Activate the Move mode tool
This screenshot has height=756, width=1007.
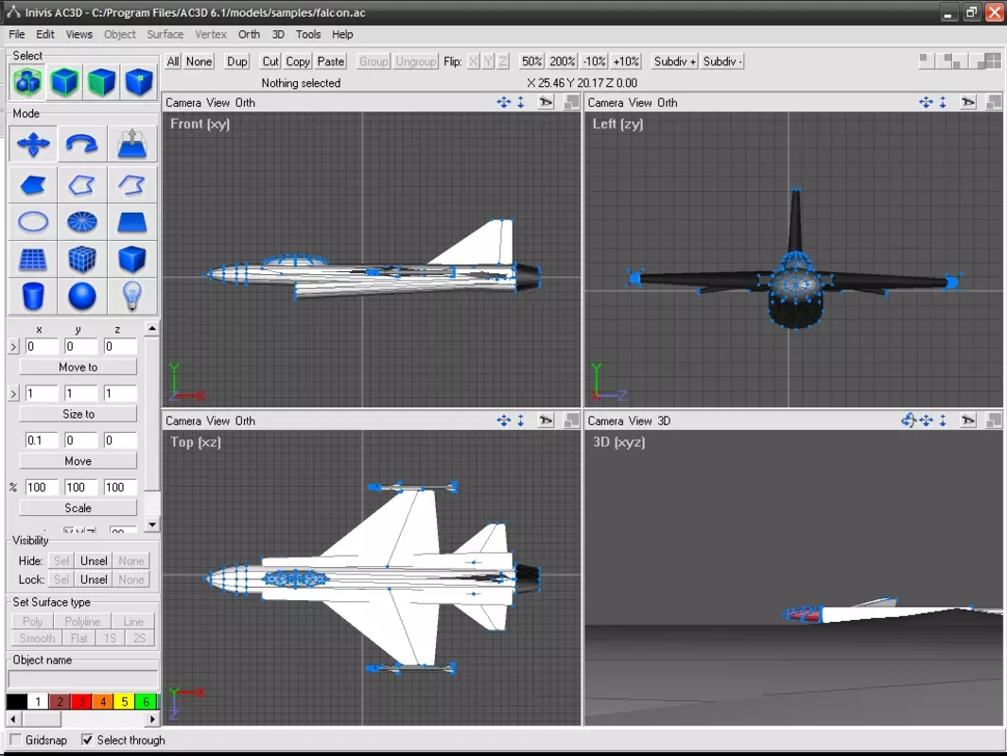(33, 144)
